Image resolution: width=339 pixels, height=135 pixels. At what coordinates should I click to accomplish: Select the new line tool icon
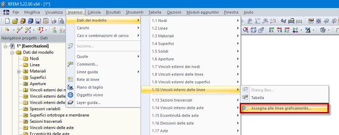(x=20, y=30)
